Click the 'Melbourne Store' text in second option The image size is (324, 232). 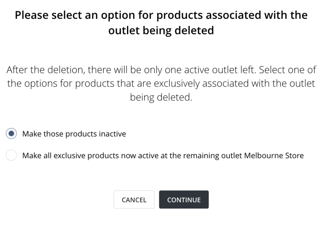[274, 156]
